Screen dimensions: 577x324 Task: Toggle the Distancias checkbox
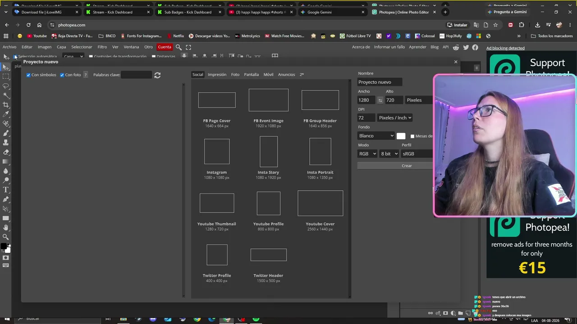[x=154, y=57]
